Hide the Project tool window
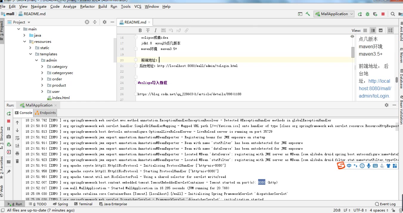The image size is (403, 213). [x=112, y=22]
